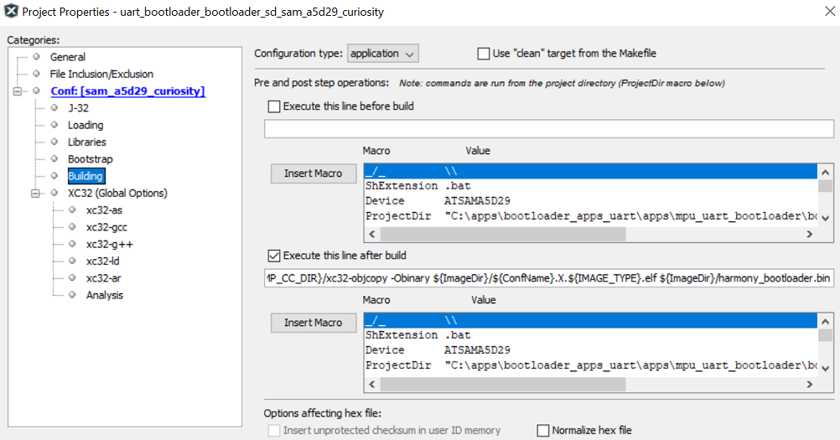Click the upper Insert Macro button
840x440 pixels.
[313, 173]
